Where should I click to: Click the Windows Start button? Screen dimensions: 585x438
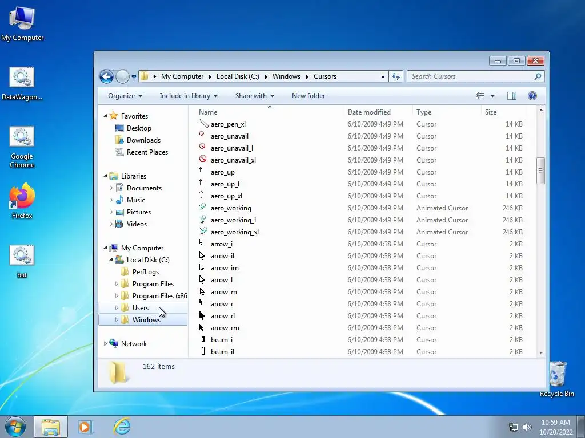[15, 427]
